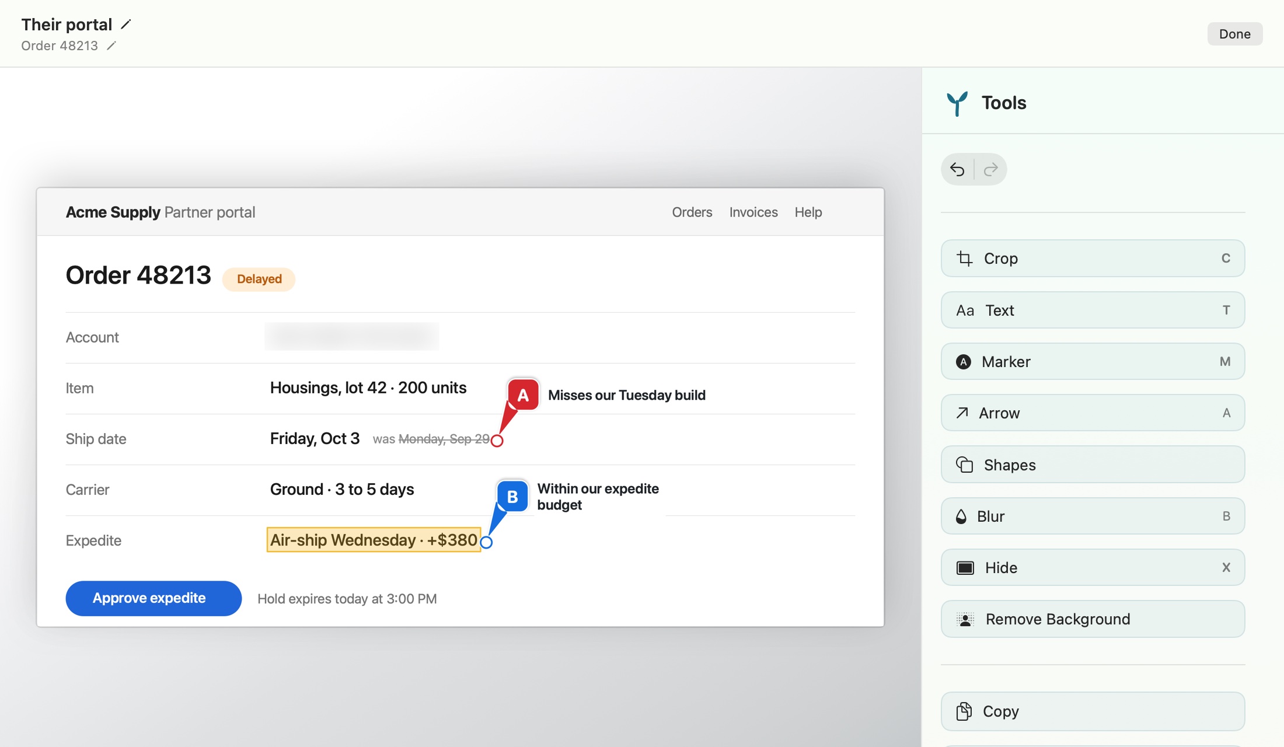Click the Delayed status badge

(259, 279)
